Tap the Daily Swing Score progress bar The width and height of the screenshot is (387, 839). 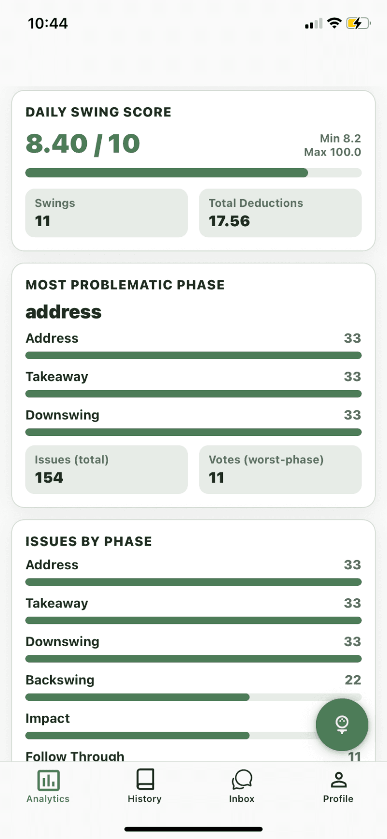tap(193, 173)
